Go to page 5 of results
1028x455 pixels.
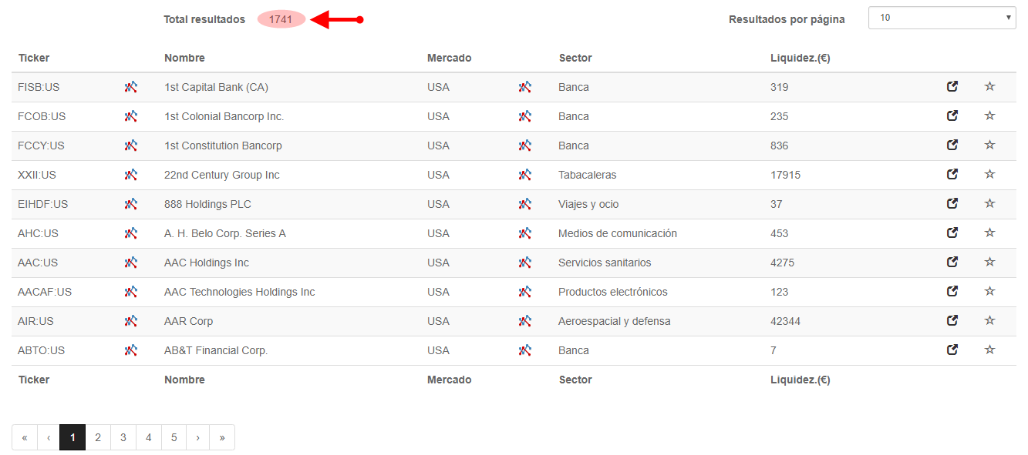click(174, 437)
